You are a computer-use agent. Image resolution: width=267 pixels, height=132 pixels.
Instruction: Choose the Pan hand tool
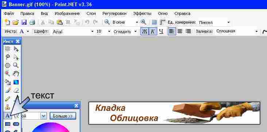[16, 73]
